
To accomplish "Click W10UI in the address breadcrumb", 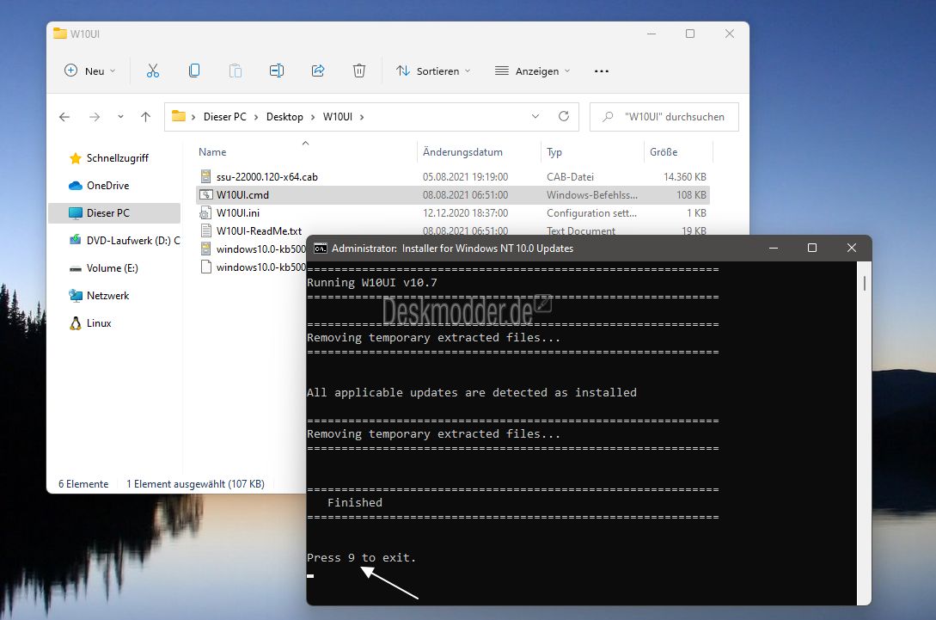I will (338, 117).
